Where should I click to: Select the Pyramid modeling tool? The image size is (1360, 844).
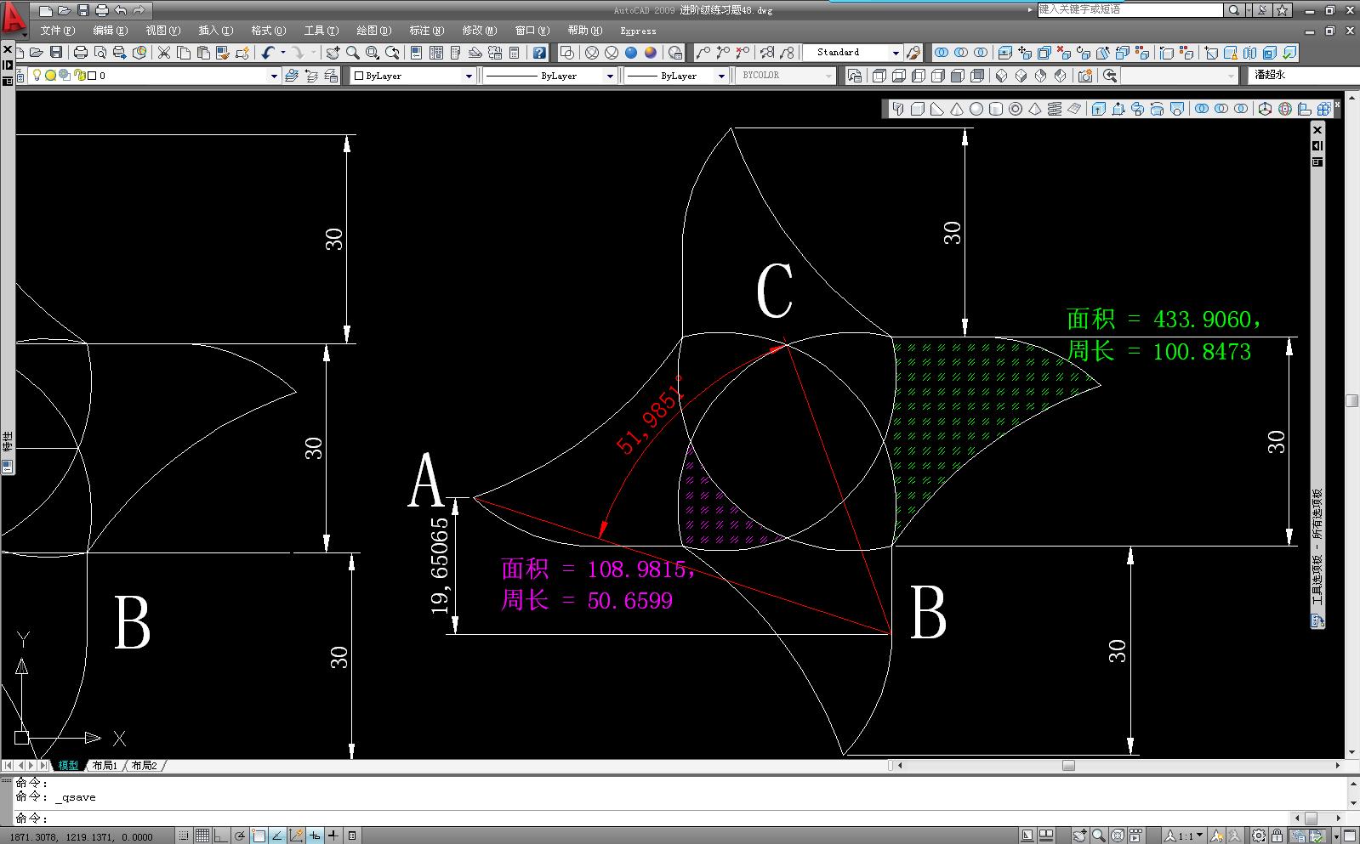[1035, 109]
